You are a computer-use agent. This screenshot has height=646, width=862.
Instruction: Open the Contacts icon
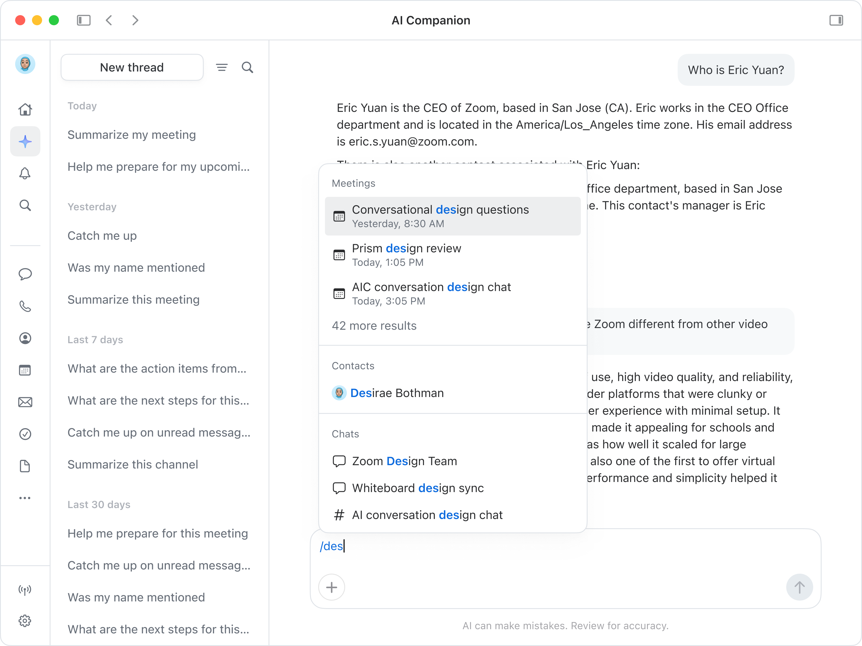(25, 338)
